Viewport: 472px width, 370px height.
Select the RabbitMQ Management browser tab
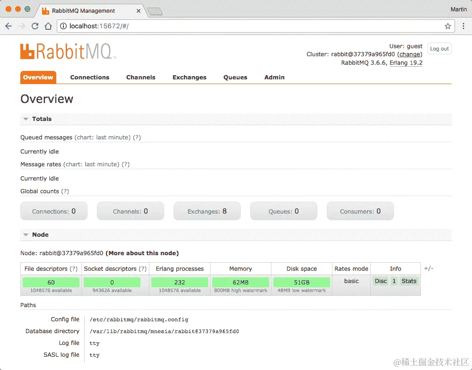(90, 11)
